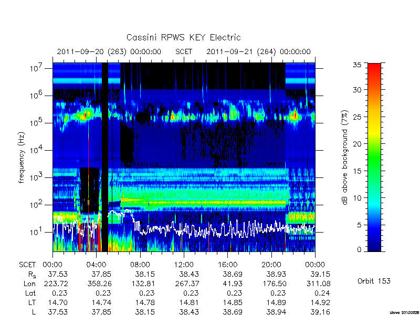
Task: Select LT value 14.78
Action: 145,302
